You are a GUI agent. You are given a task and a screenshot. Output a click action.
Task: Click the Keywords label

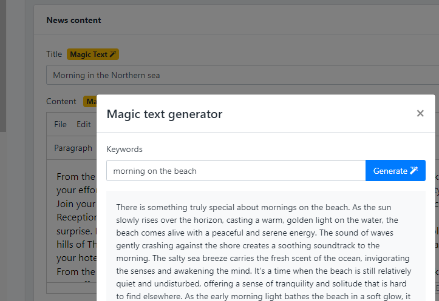(x=124, y=149)
